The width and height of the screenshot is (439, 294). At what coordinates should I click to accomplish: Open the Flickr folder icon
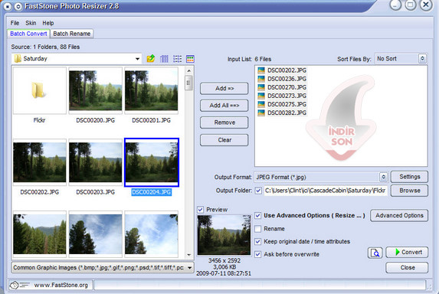(38, 90)
